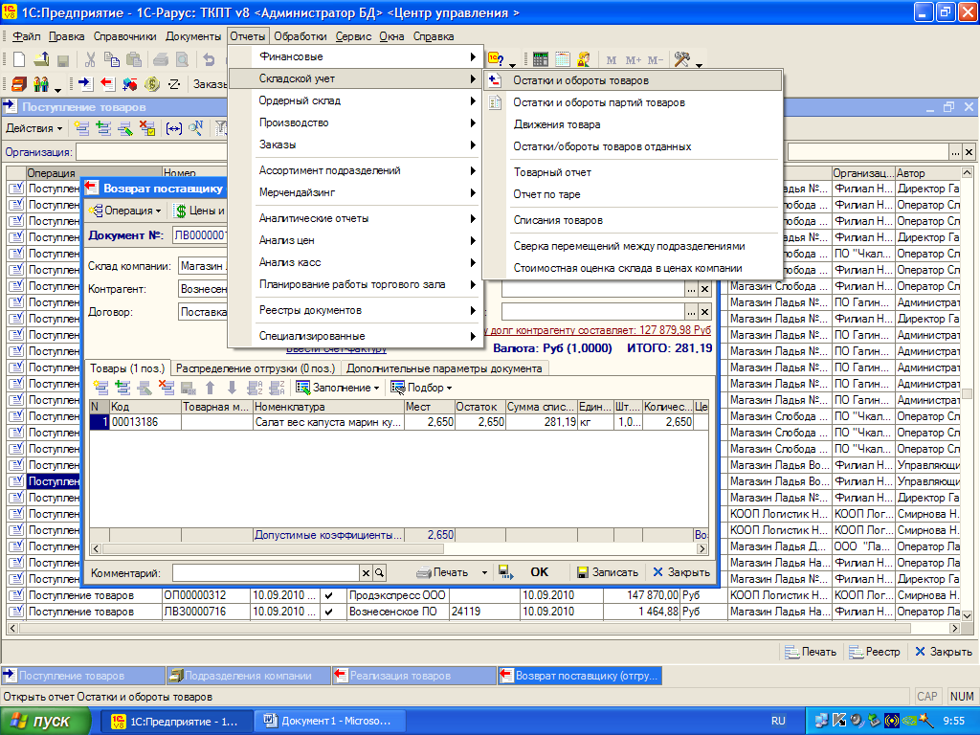Create a new document from main toolbar
Viewport: 980px width, 735px height.
click(19, 59)
